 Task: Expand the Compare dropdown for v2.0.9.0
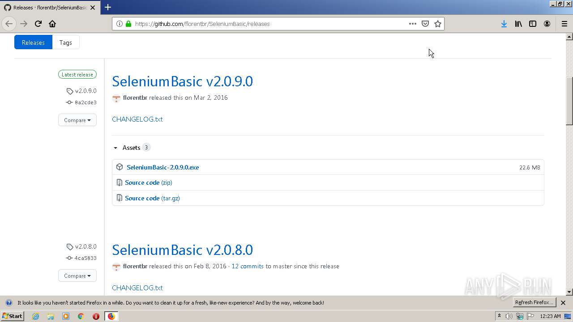[x=77, y=120]
